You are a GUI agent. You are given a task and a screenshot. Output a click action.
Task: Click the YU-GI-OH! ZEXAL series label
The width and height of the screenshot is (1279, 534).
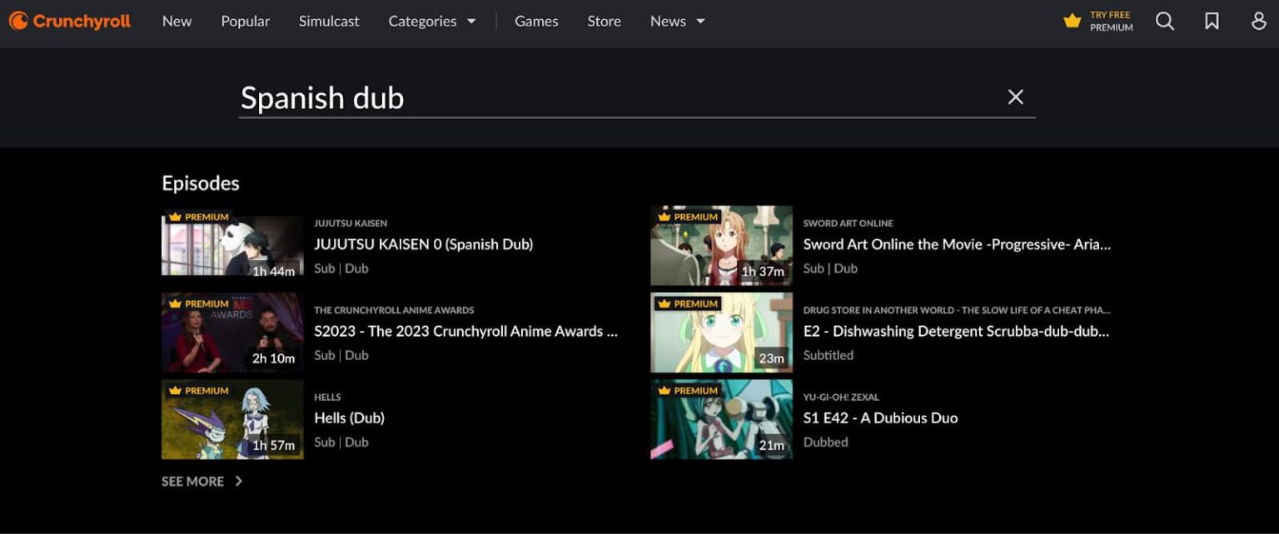coord(841,397)
